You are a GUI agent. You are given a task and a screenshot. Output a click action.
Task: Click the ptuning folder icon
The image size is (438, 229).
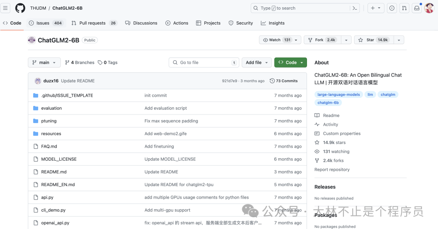pos(36,121)
